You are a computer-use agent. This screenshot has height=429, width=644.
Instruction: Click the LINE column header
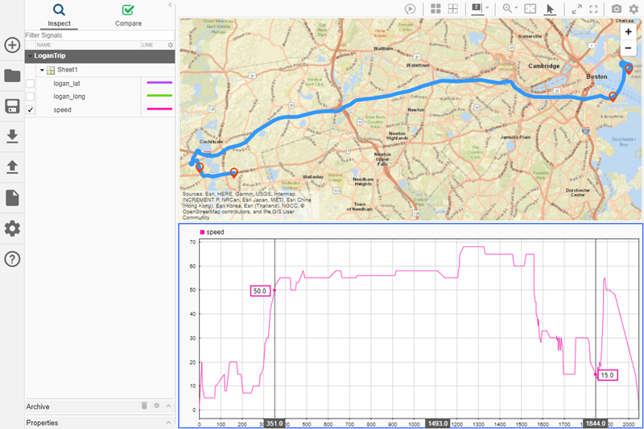[147, 45]
